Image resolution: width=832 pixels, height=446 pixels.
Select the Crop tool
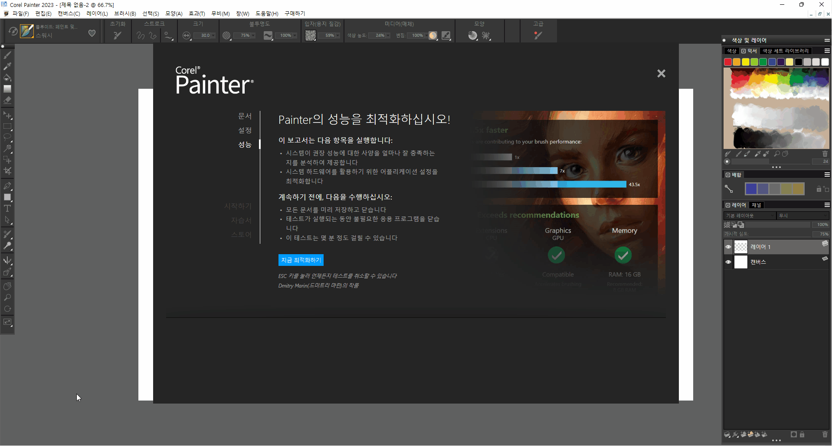pos(7,171)
